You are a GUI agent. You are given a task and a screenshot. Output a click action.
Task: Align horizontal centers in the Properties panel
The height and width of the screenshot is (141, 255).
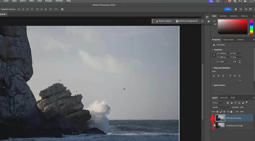click(x=218, y=76)
